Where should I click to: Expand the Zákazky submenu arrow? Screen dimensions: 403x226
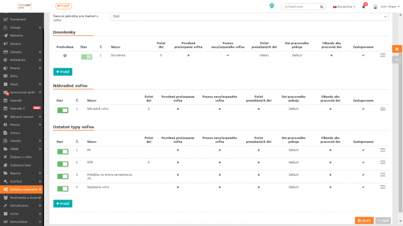point(40,51)
